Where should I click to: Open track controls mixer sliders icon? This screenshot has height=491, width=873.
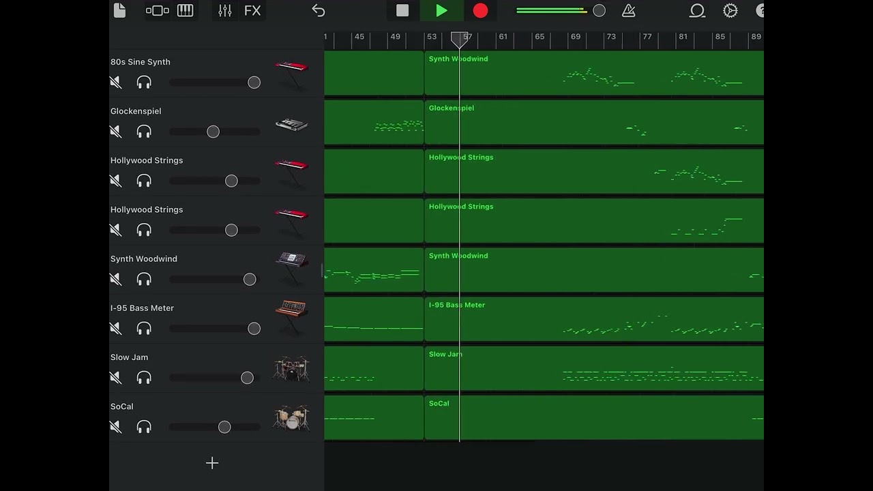[225, 10]
